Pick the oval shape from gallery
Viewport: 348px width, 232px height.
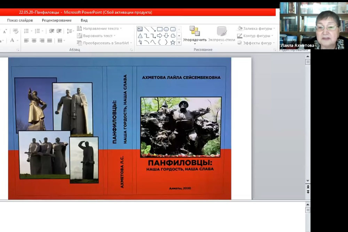(x=166, y=29)
